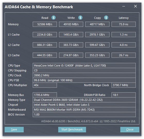Click the Write column header label
The image size is (144, 139).
tap(71, 18)
